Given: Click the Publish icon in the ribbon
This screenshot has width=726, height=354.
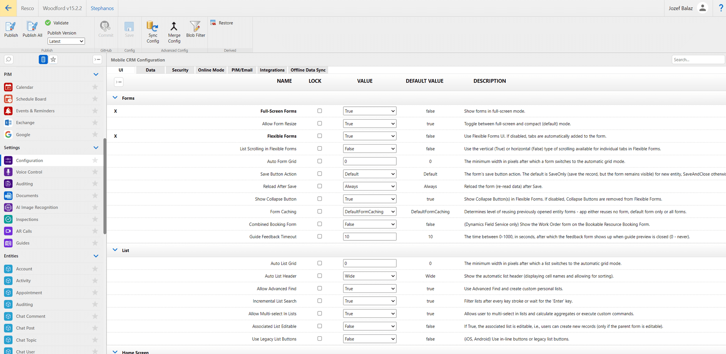Looking at the screenshot, I should 11,27.
